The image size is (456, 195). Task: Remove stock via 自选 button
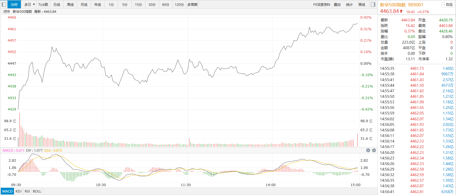coord(448,5)
